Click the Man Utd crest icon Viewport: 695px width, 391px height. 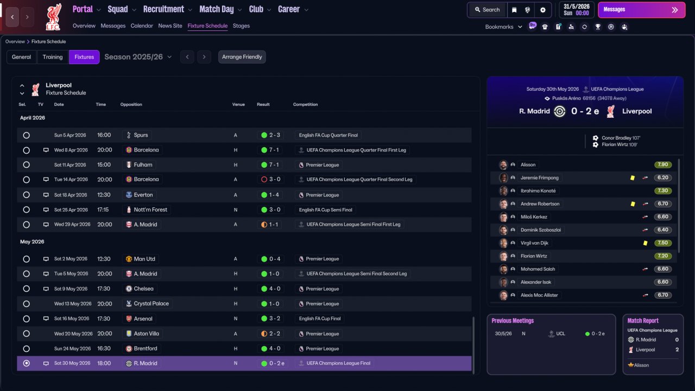coord(129,259)
